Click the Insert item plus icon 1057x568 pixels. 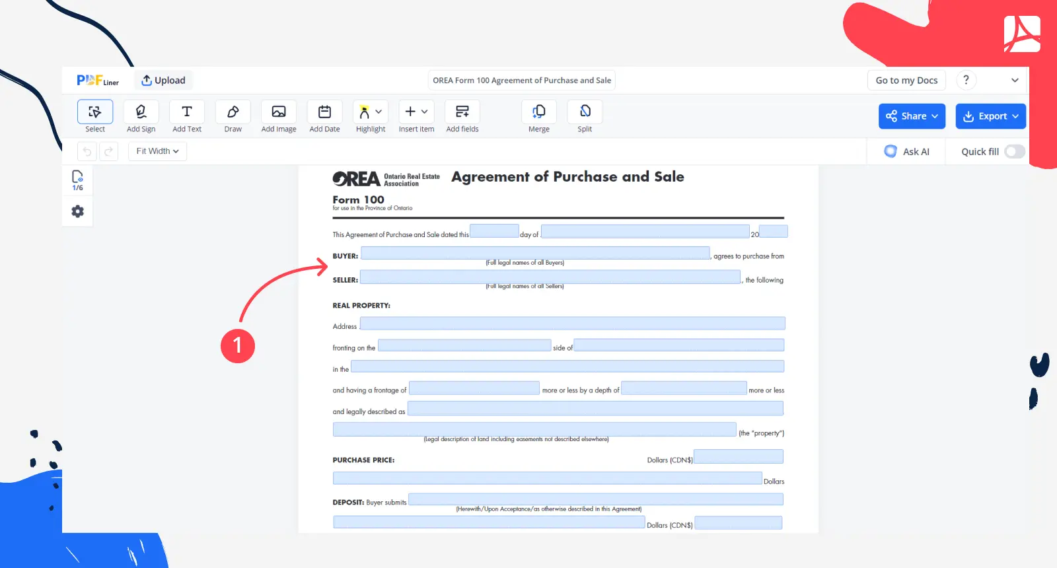coord(410,112)
